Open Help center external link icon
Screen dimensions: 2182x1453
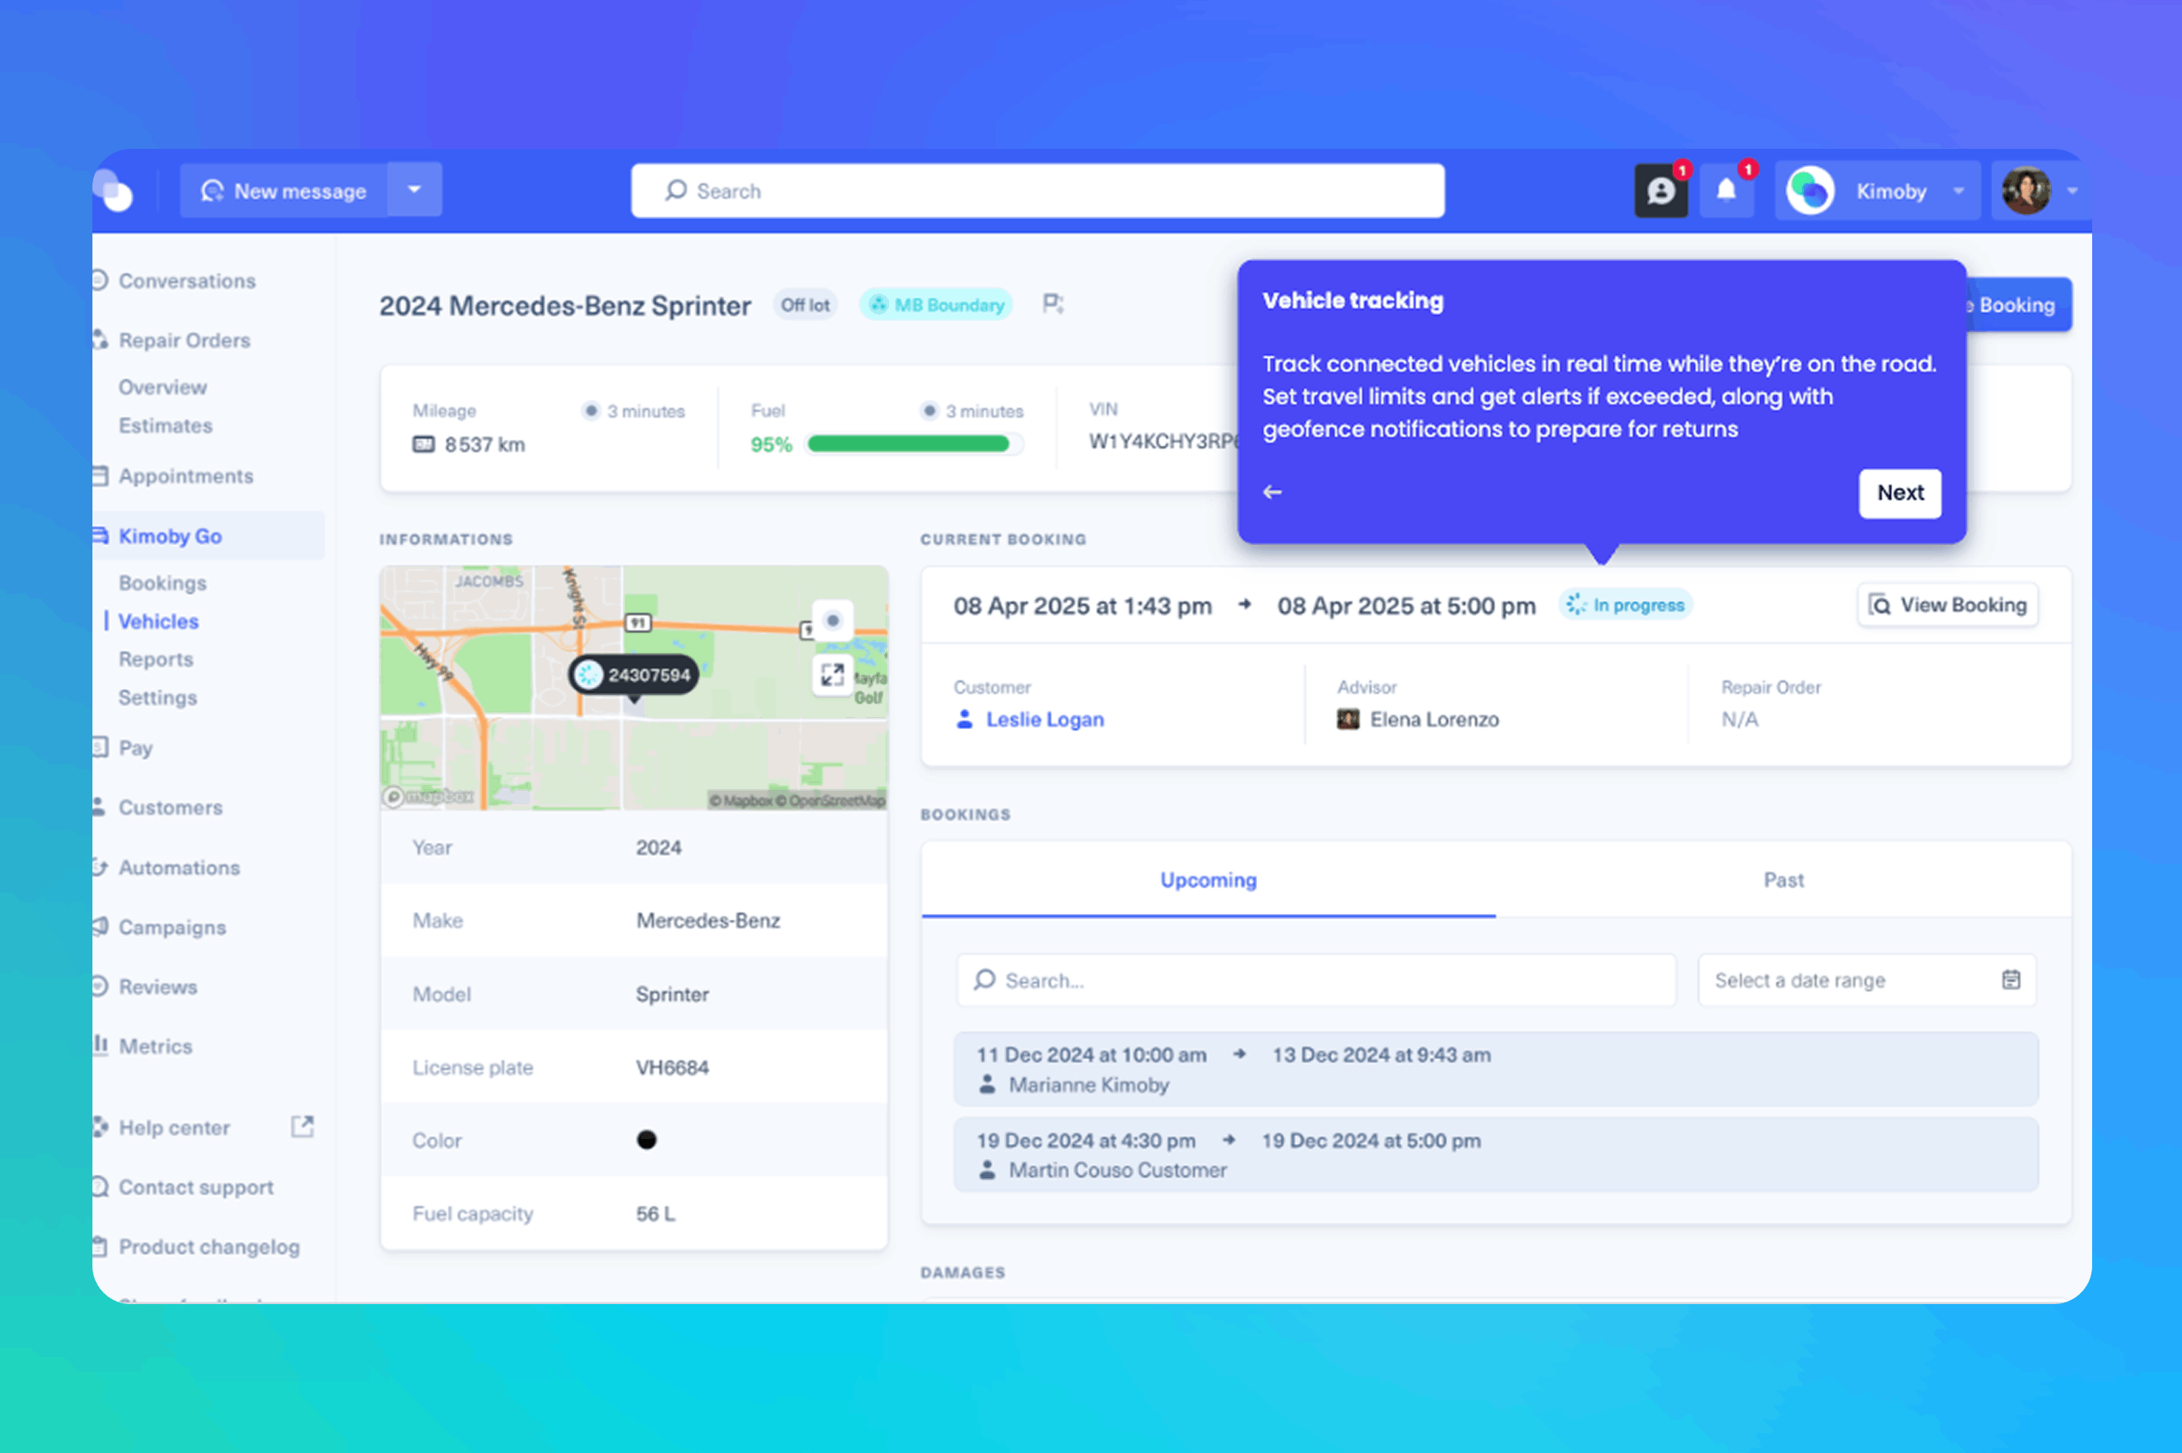pos(302,1127)
